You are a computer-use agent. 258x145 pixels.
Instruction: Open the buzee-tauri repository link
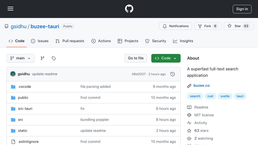pos(45,26)
